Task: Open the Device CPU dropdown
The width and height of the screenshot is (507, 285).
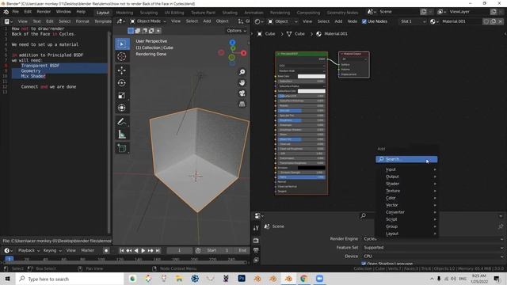Action: (433, 256)
